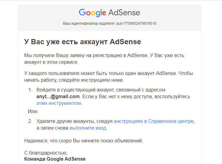Click the "Ваш идентификатор издателя" label

click(89, 23)
